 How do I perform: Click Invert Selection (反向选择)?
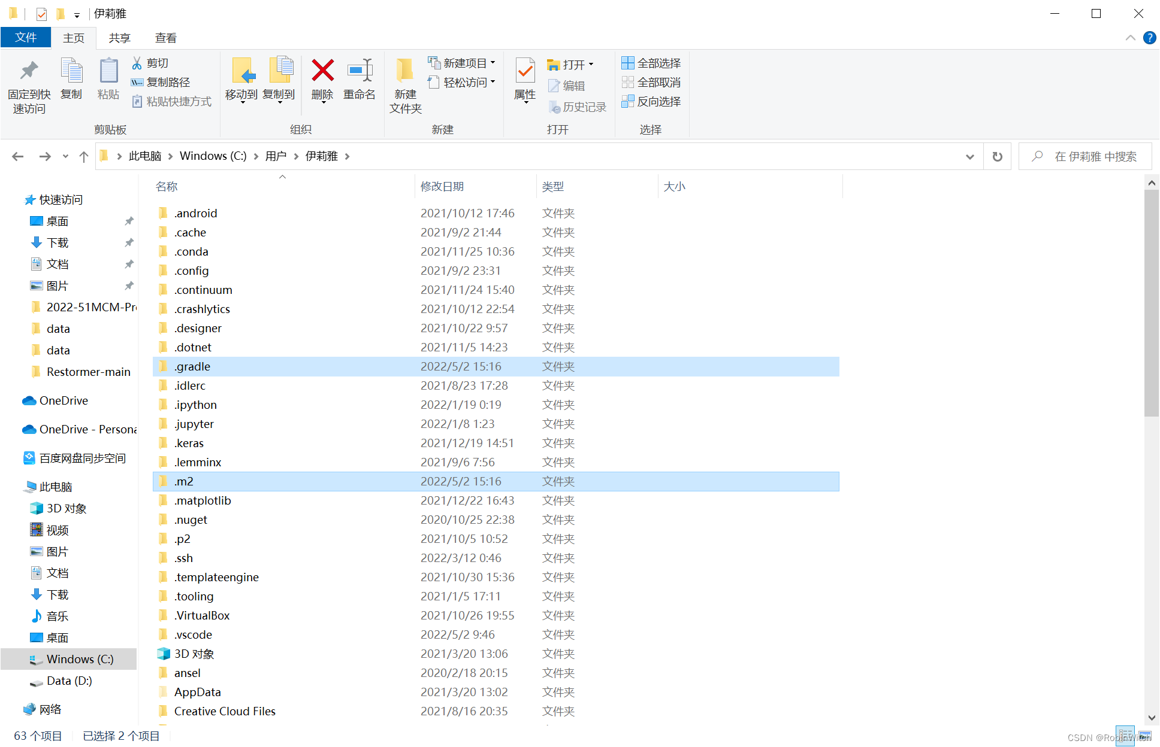click(651, 101)
